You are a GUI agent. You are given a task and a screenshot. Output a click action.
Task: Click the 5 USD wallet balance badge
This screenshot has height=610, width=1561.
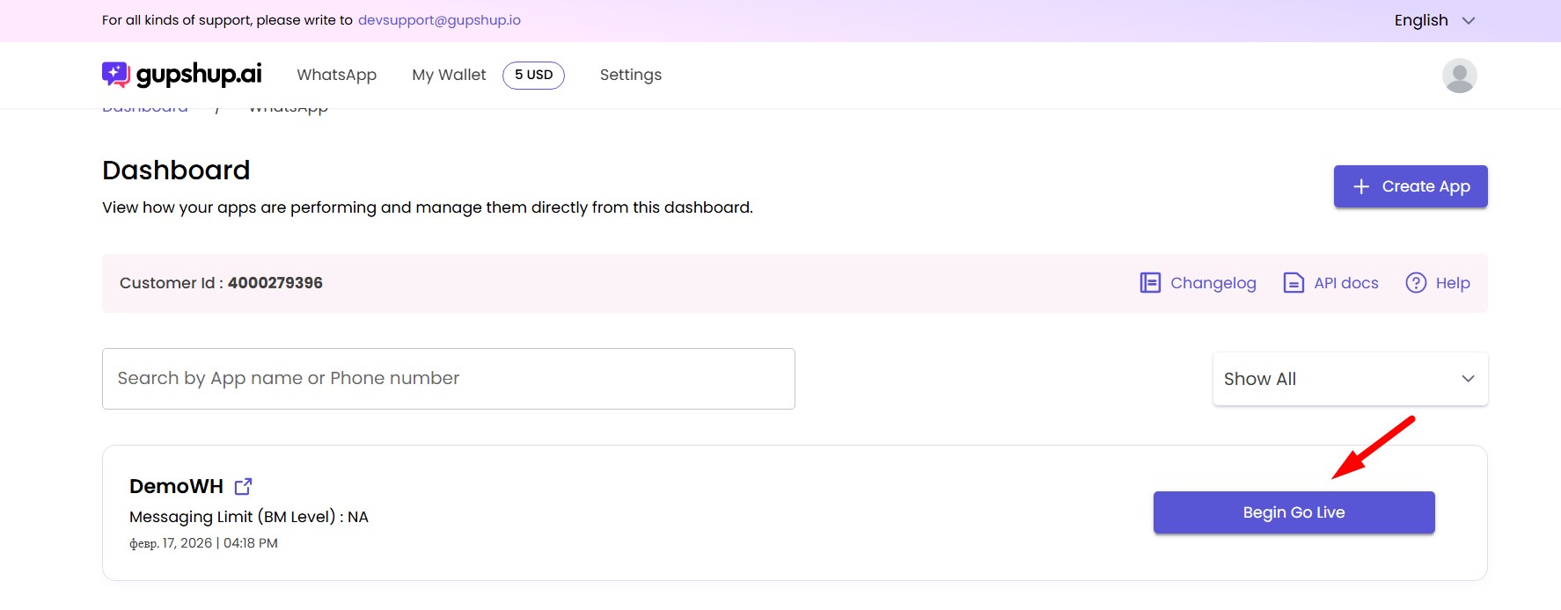533,75
